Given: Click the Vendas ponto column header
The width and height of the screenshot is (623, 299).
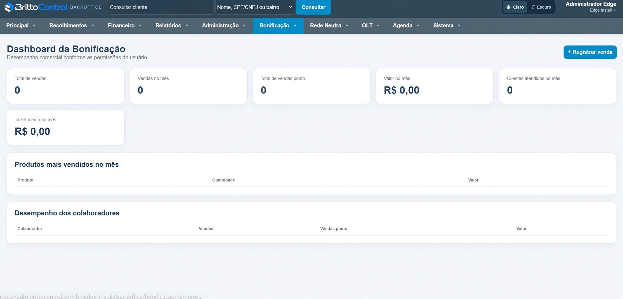Looking at the screenshot, I should coord(334,229).
